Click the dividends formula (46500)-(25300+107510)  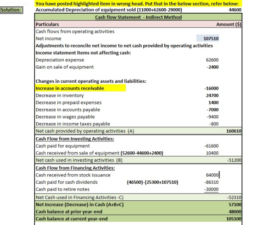pos(152,182)
